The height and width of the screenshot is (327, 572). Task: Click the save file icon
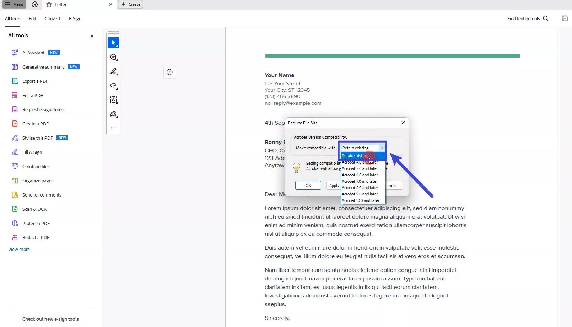[564, 18]
